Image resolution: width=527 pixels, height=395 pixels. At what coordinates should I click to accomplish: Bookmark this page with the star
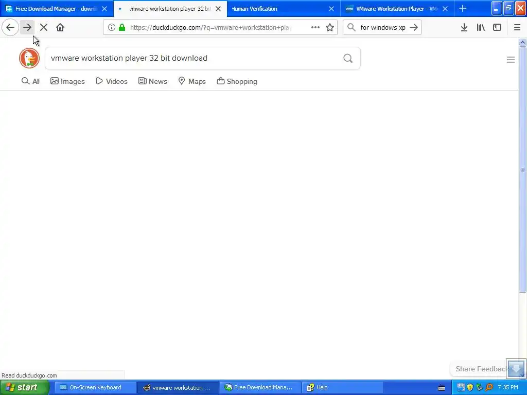point(330,27)
